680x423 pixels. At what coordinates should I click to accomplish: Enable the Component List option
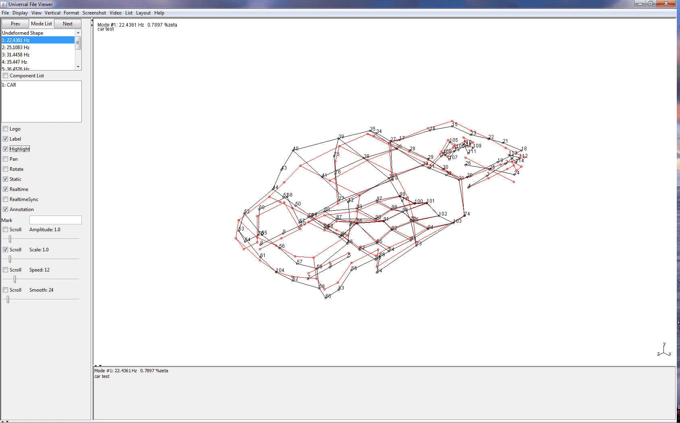[x=6, y=75]
